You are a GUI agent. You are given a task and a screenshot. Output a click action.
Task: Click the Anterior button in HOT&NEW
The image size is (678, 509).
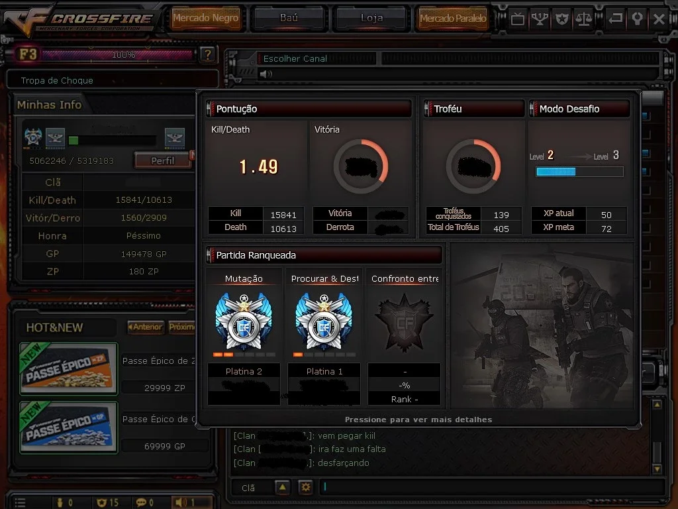[x=146, y=327]
